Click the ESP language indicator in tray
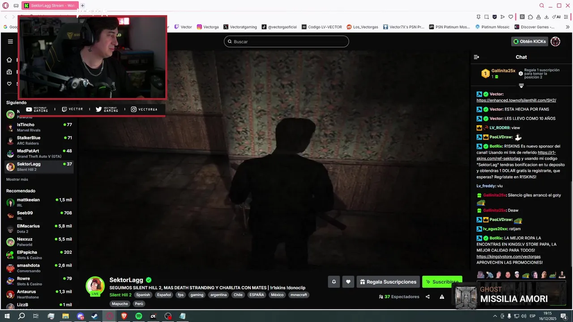Viewport: 573px width, 322px height. point(532,316)
